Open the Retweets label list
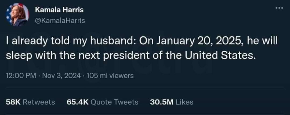290x115 pixels. coord(39,102)
